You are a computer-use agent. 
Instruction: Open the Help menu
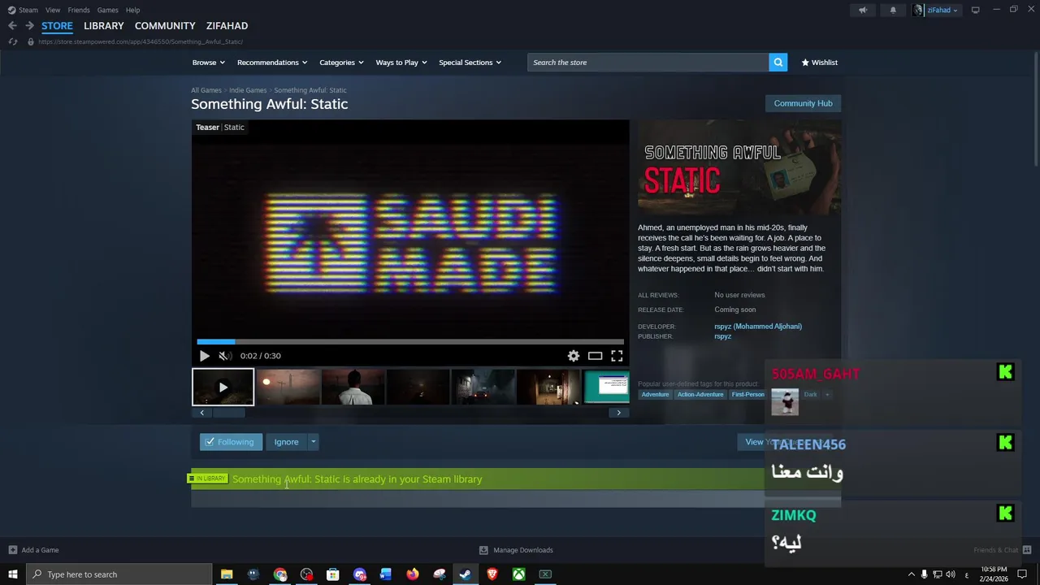point(132,10)
